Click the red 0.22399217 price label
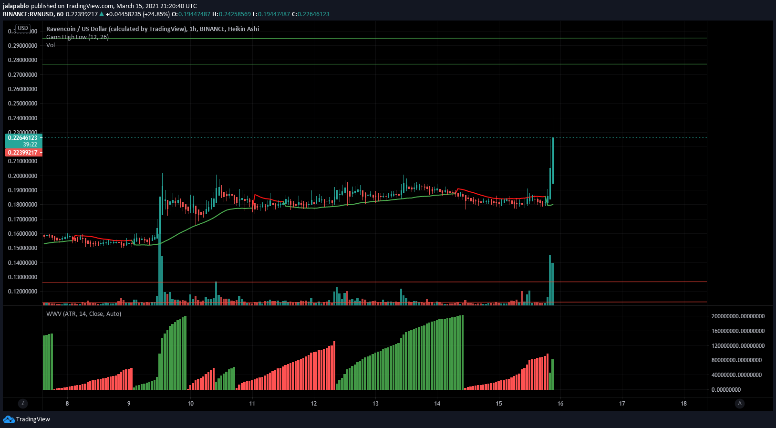 point(23,153)
